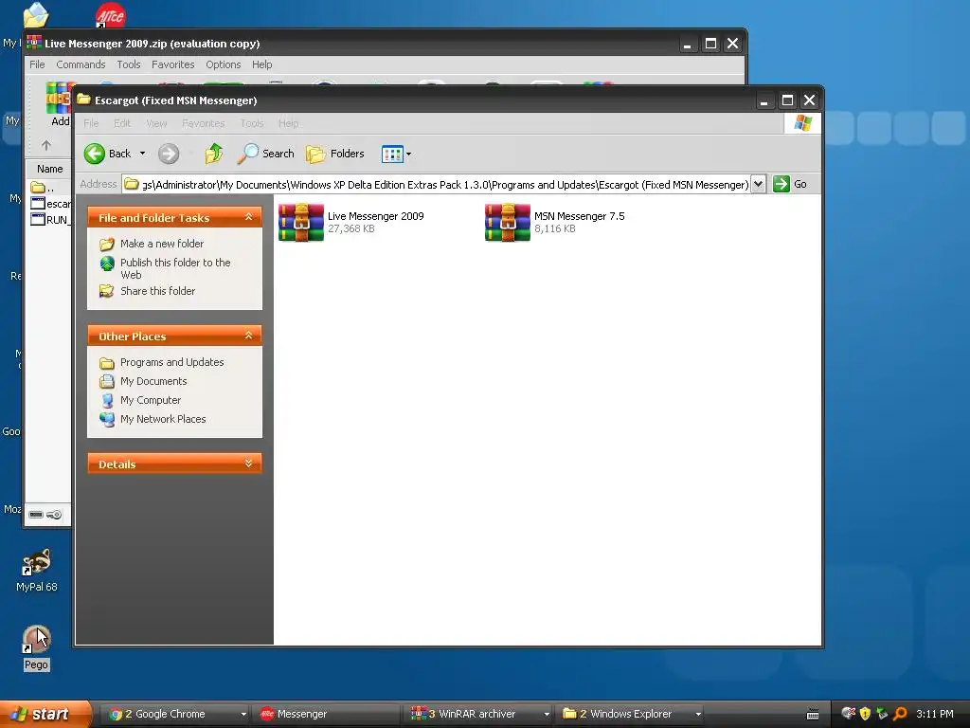Open the Explorer Help menu
The width and height of the screenshot is (970, 728).
tap(288, 123)
